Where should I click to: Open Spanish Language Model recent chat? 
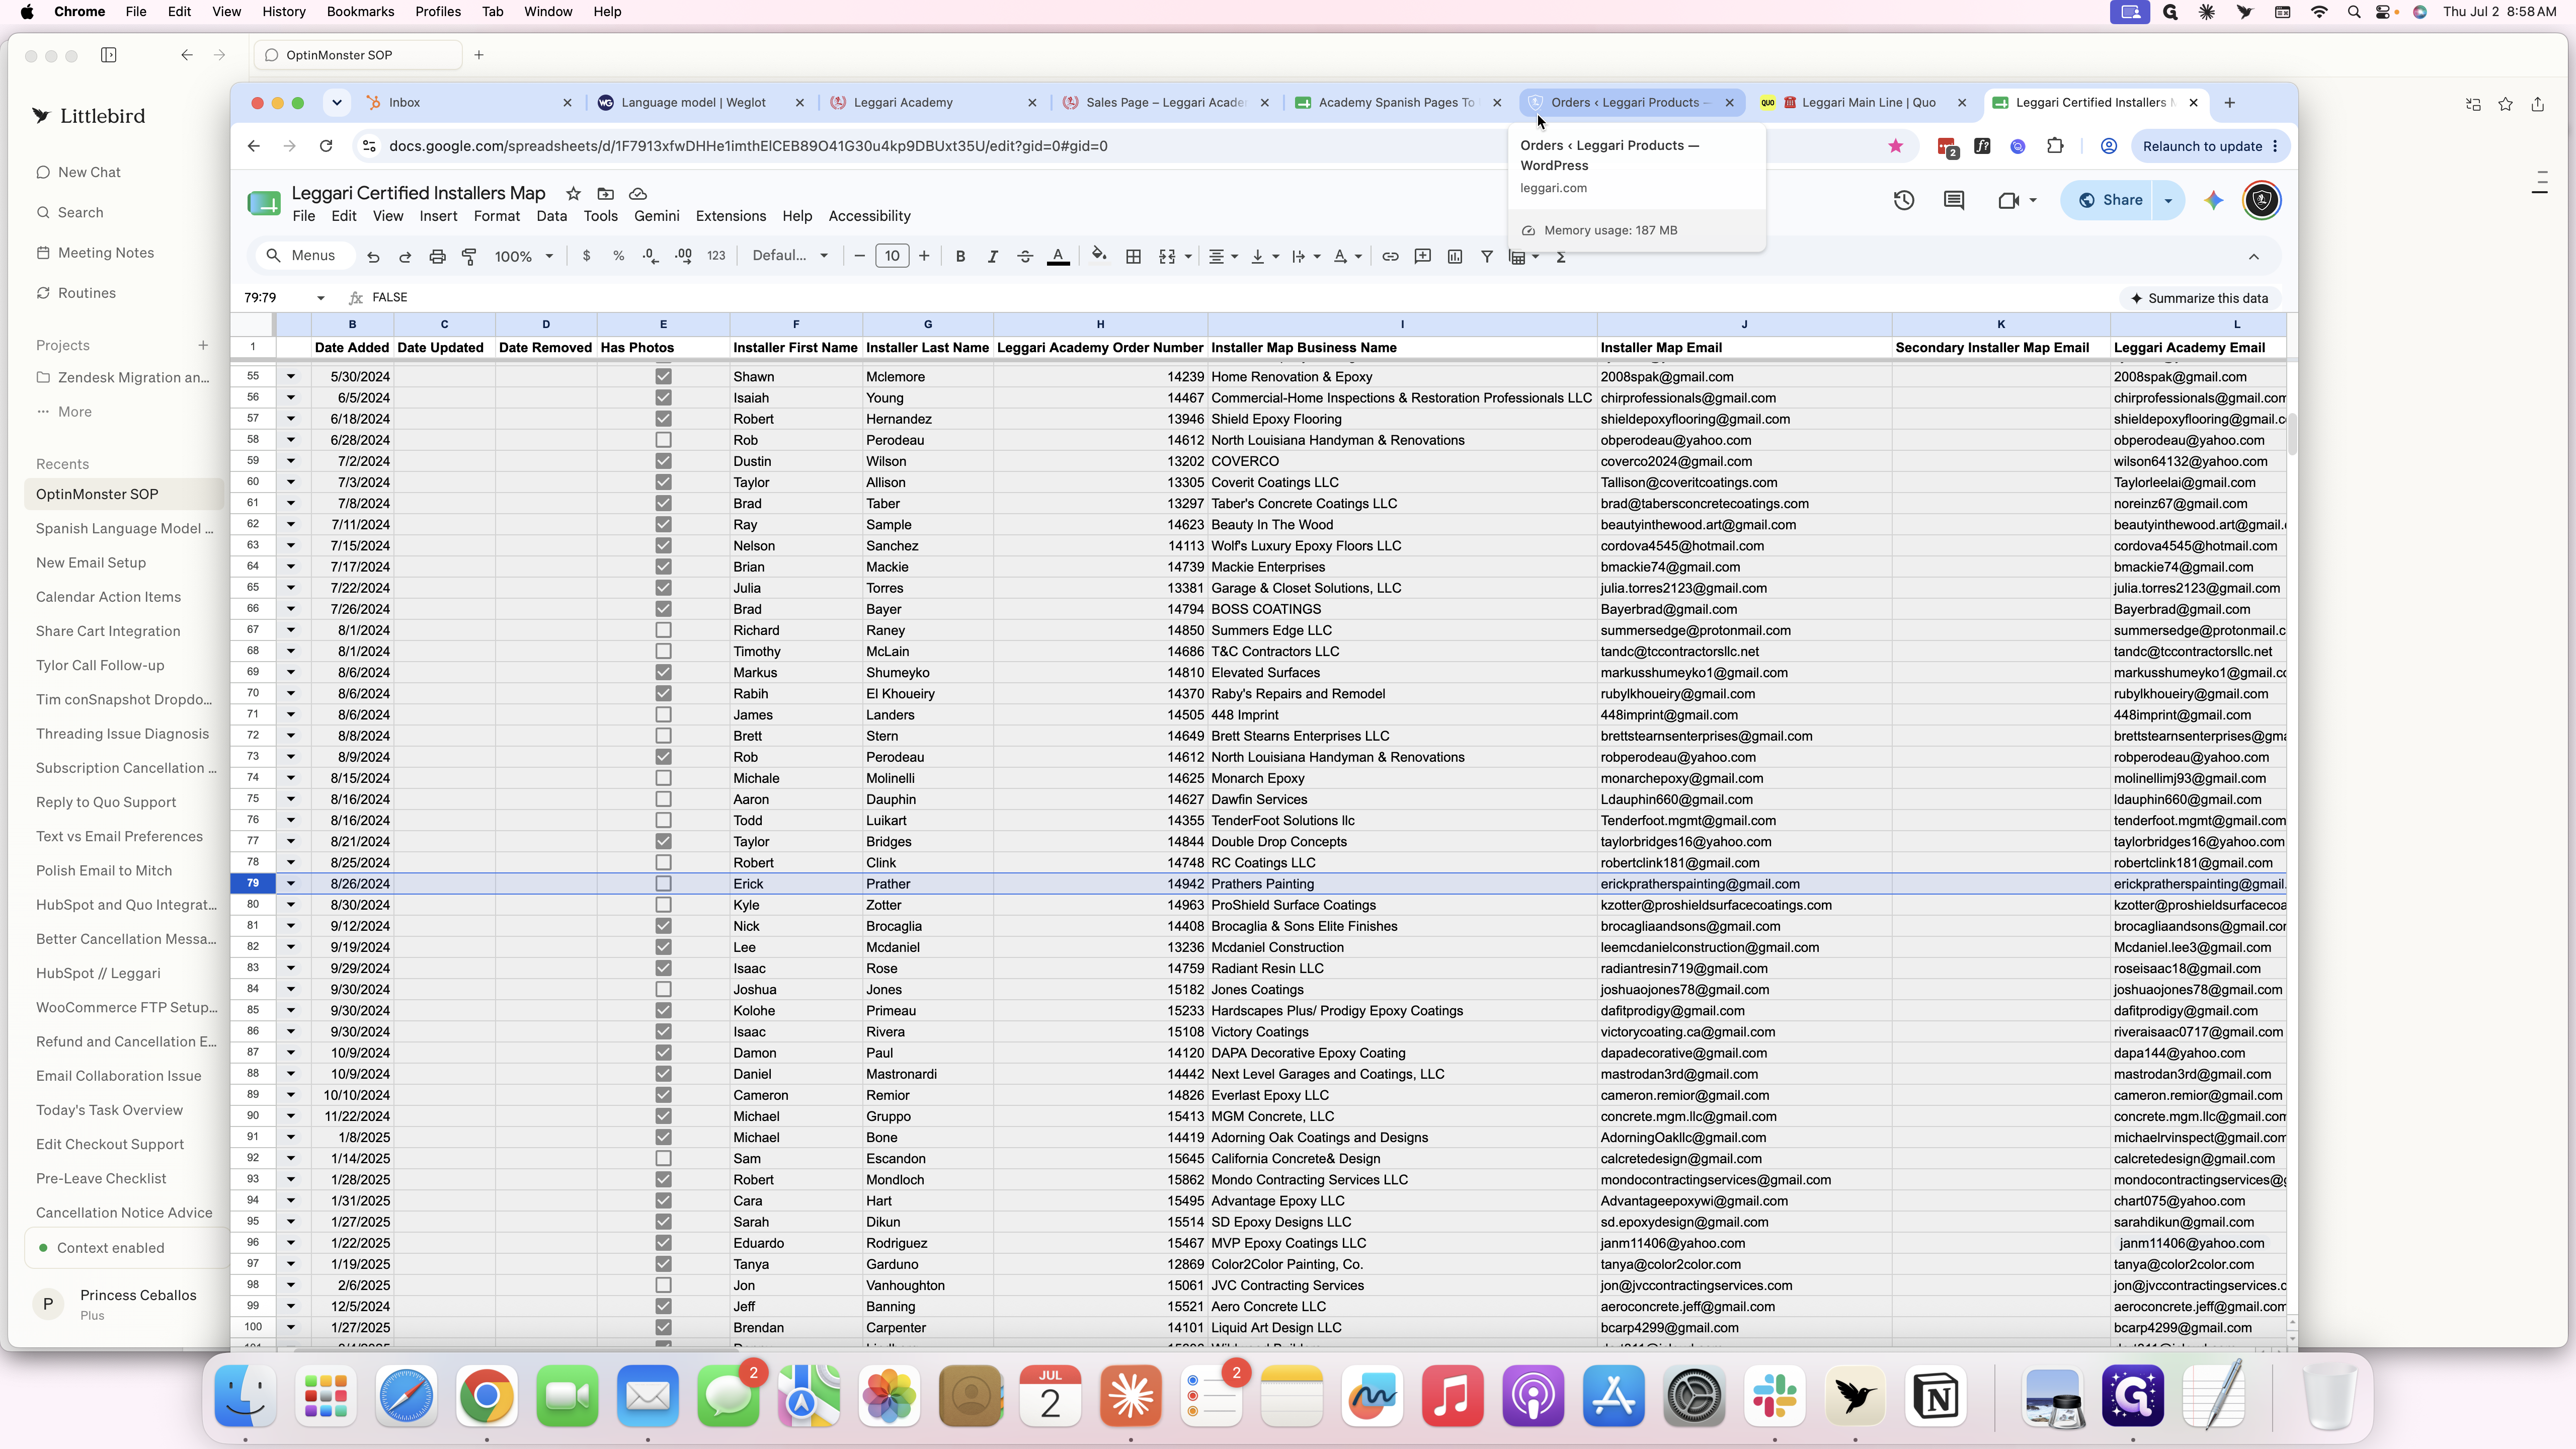125,529
